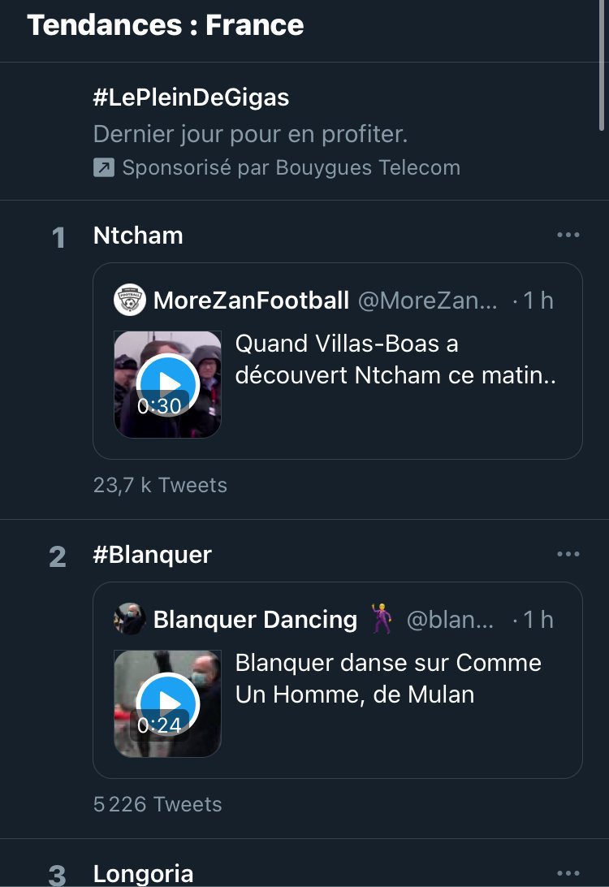Open more options for #Blanquer trend
This screenshot has height=887, width=609.
point(568,555)
